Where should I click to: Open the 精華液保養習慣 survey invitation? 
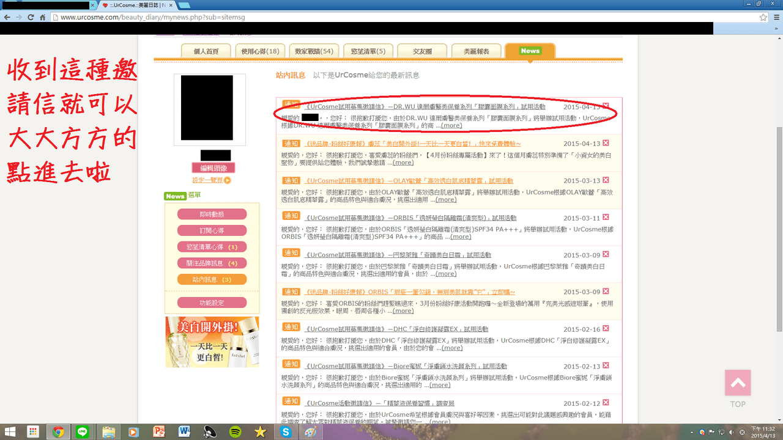[379, 403]
